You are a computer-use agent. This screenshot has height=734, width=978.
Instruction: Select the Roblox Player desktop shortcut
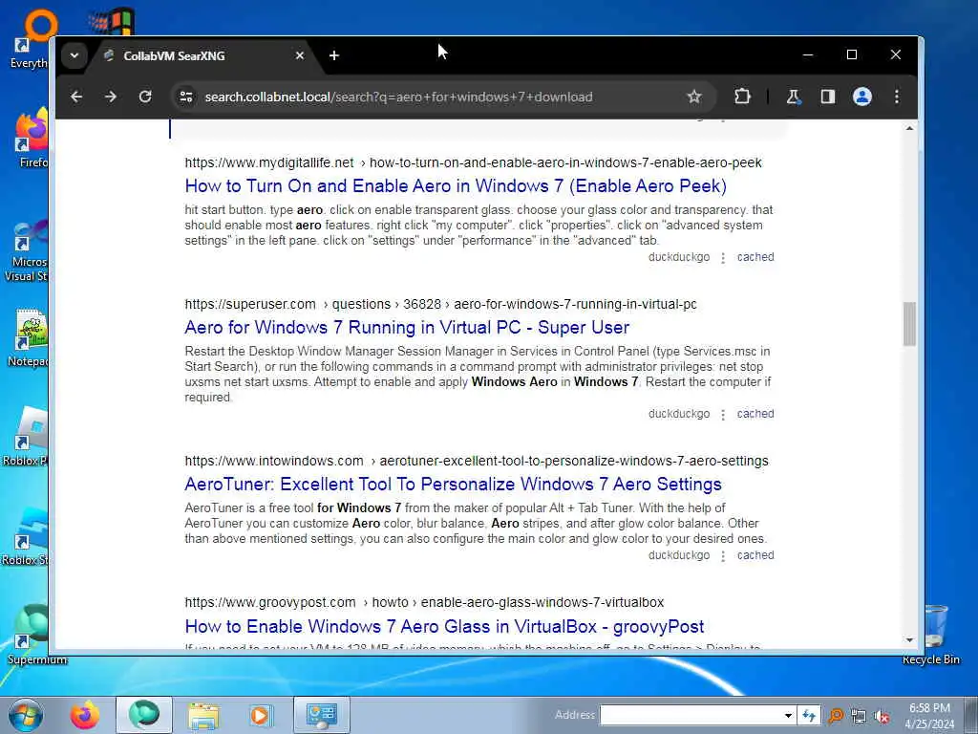pyautogui.click(x=26, y=436)
